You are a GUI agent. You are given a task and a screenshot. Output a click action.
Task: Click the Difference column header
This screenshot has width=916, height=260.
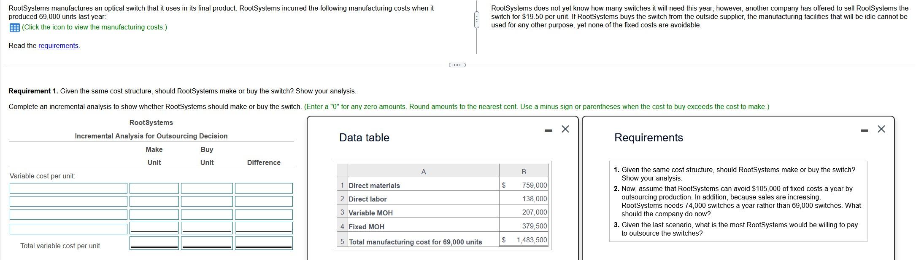[264, 162]
